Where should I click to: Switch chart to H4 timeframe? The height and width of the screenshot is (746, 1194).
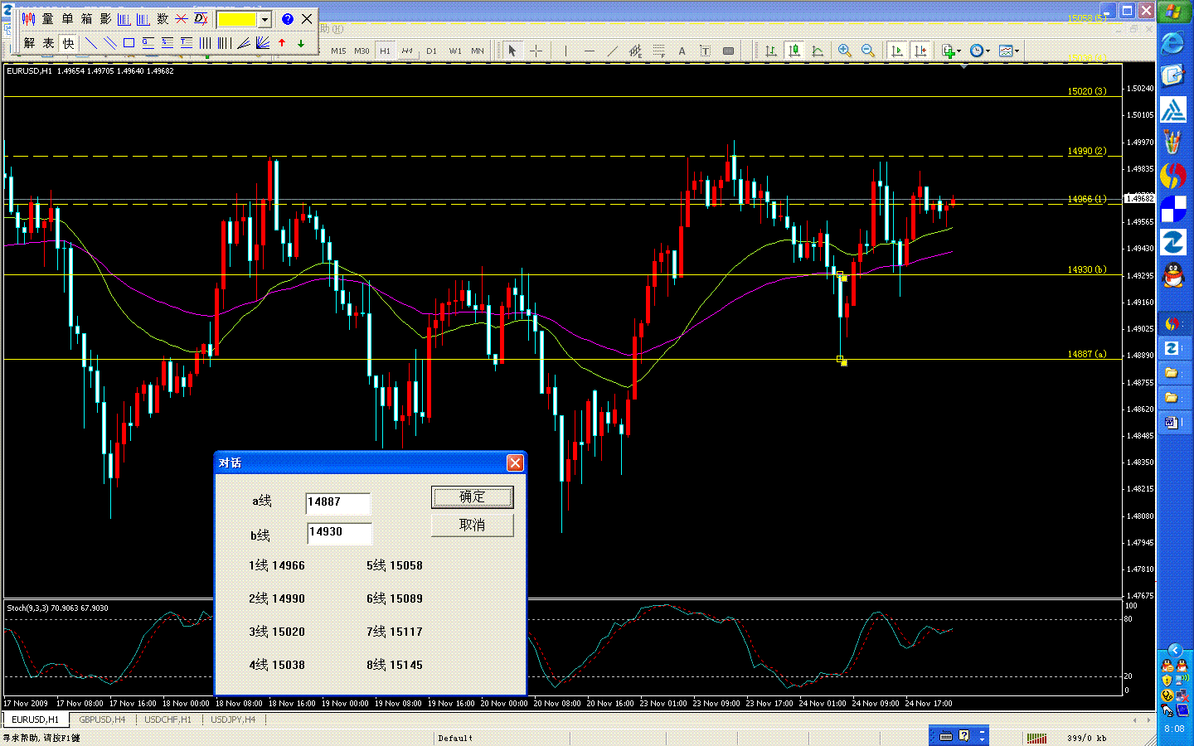click(407, 51)
